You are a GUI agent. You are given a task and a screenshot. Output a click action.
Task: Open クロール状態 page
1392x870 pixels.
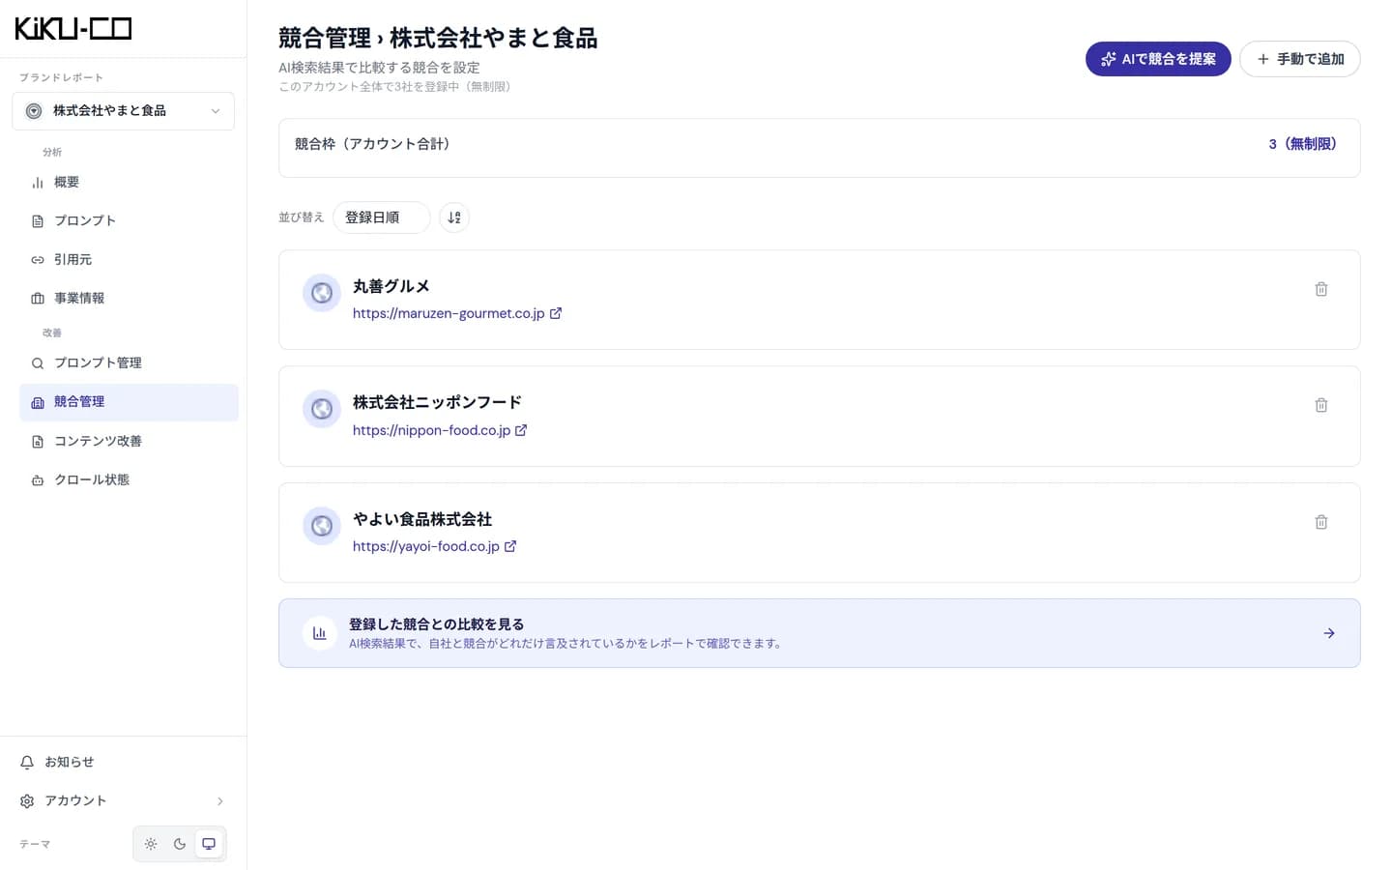point(129,479)
